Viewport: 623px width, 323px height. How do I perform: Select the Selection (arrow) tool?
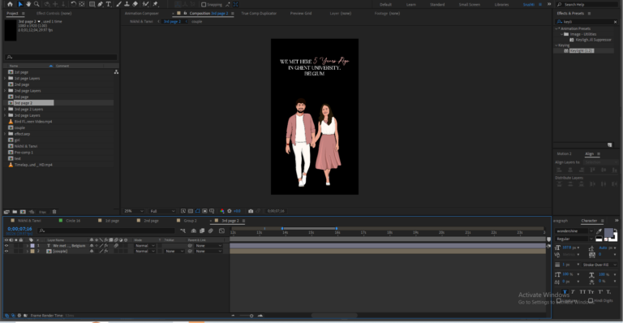pyautogui.click(x=20, y=4)
